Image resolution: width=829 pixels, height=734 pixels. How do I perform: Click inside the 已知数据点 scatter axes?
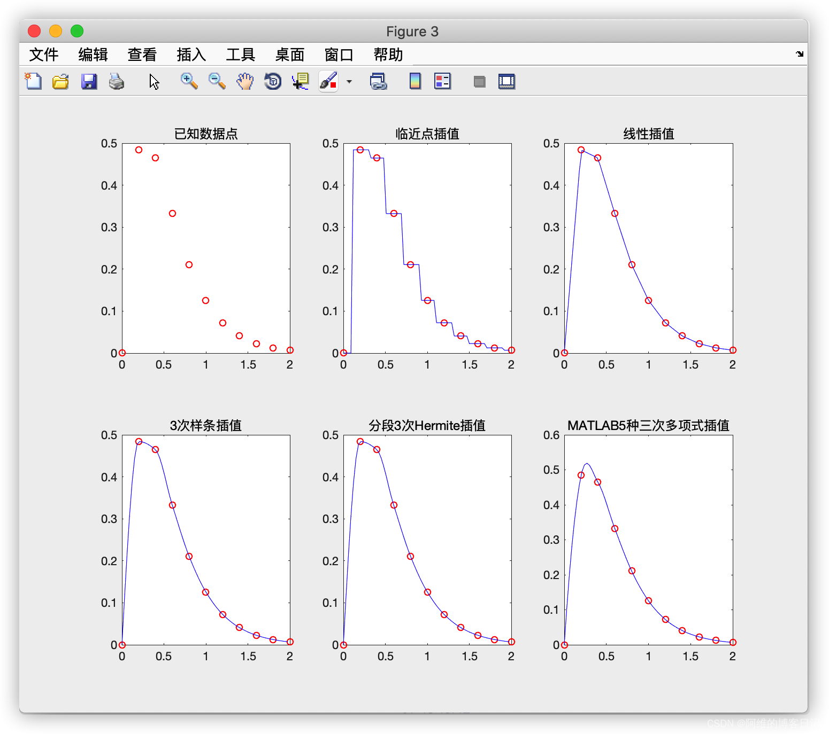click(x=206, y=248)
